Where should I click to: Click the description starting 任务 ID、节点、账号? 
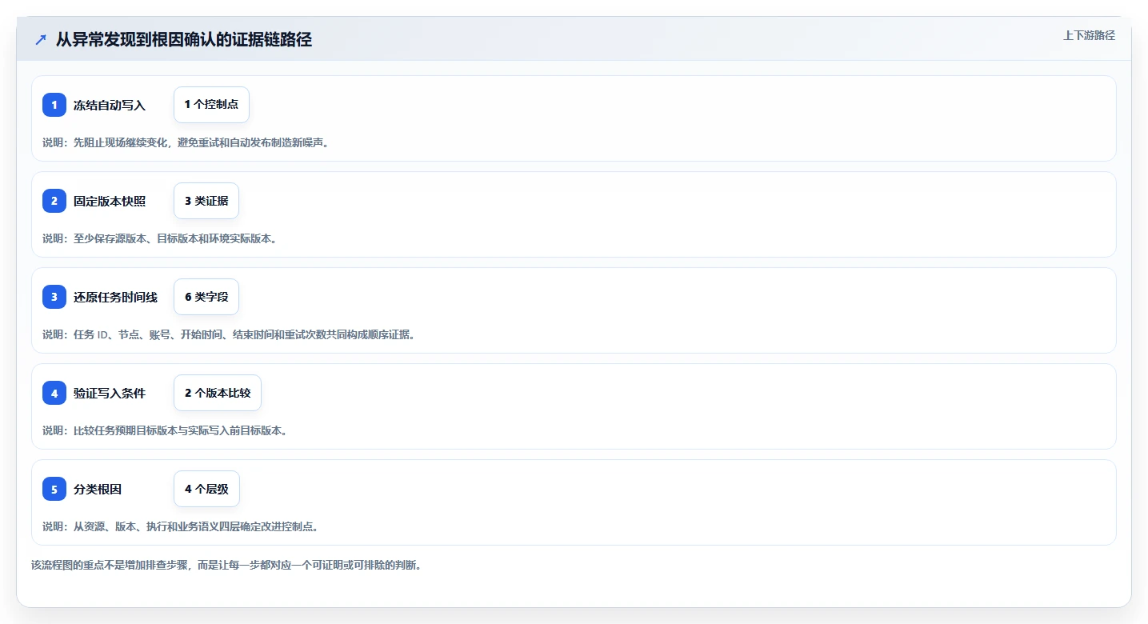pyautogui.click(x=229, y=334)
